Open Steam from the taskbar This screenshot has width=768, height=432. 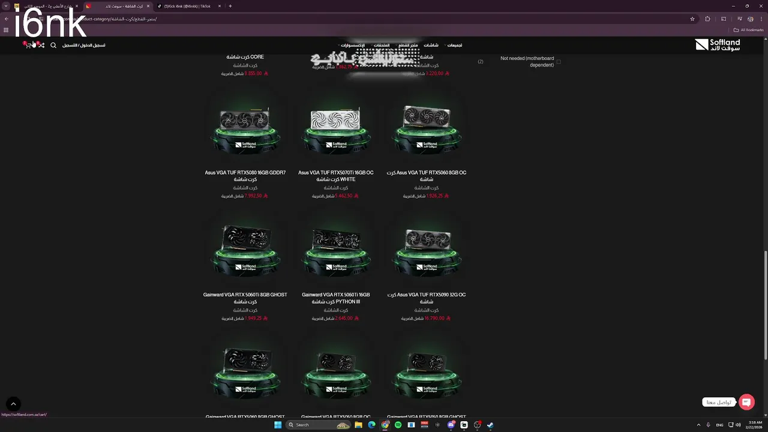[x=490, y=425]
